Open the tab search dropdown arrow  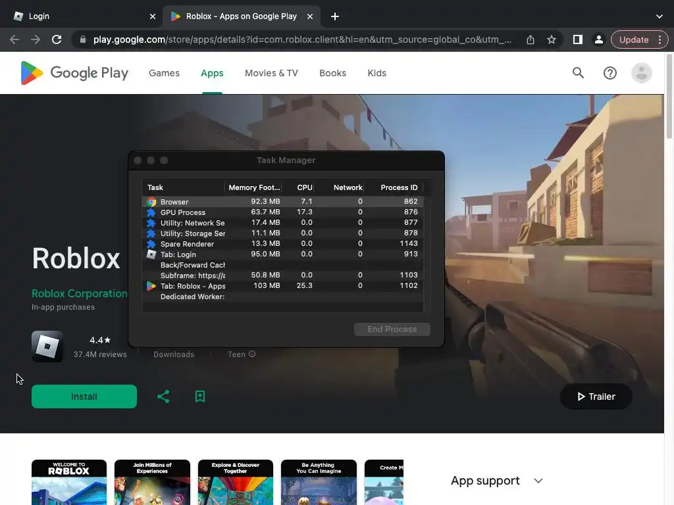660,16
